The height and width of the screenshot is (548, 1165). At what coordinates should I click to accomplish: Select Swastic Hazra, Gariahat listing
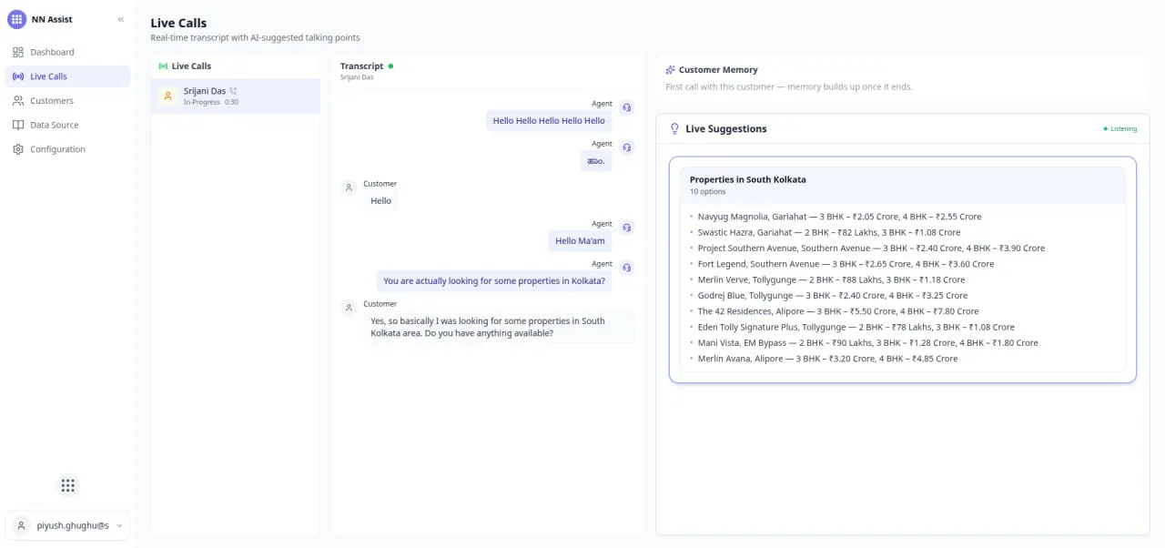point(829,232)
